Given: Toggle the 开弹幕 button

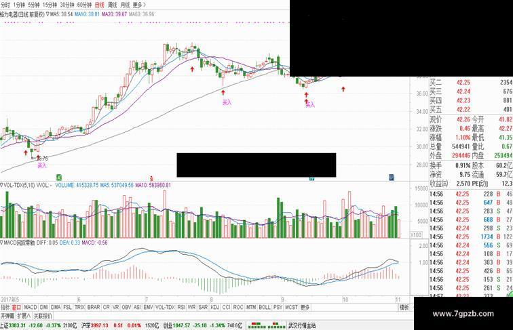Looking at the screenshot, I should click(x=7, y=316).
